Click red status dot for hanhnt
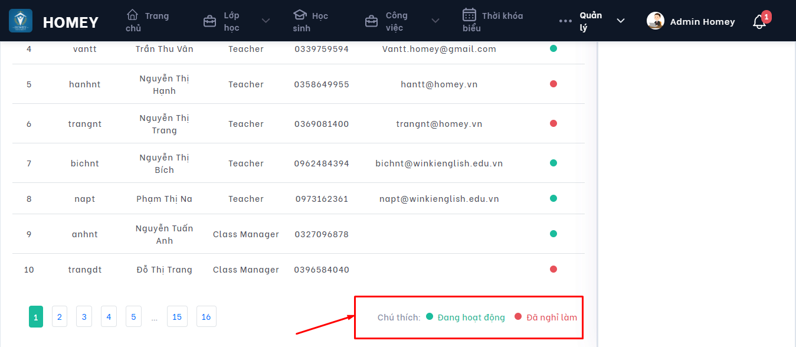 tap(553, 84)
